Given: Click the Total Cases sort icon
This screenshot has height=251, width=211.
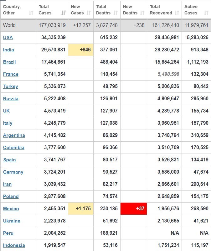Looking at the screenshot, I should tap(64, 13).
